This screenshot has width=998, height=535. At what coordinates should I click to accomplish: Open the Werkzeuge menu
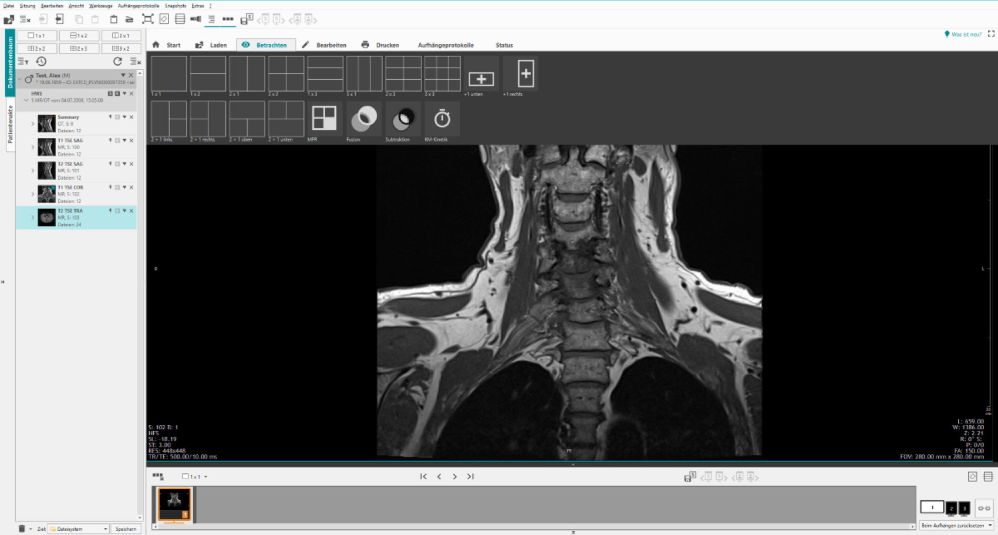coord(100,6)
